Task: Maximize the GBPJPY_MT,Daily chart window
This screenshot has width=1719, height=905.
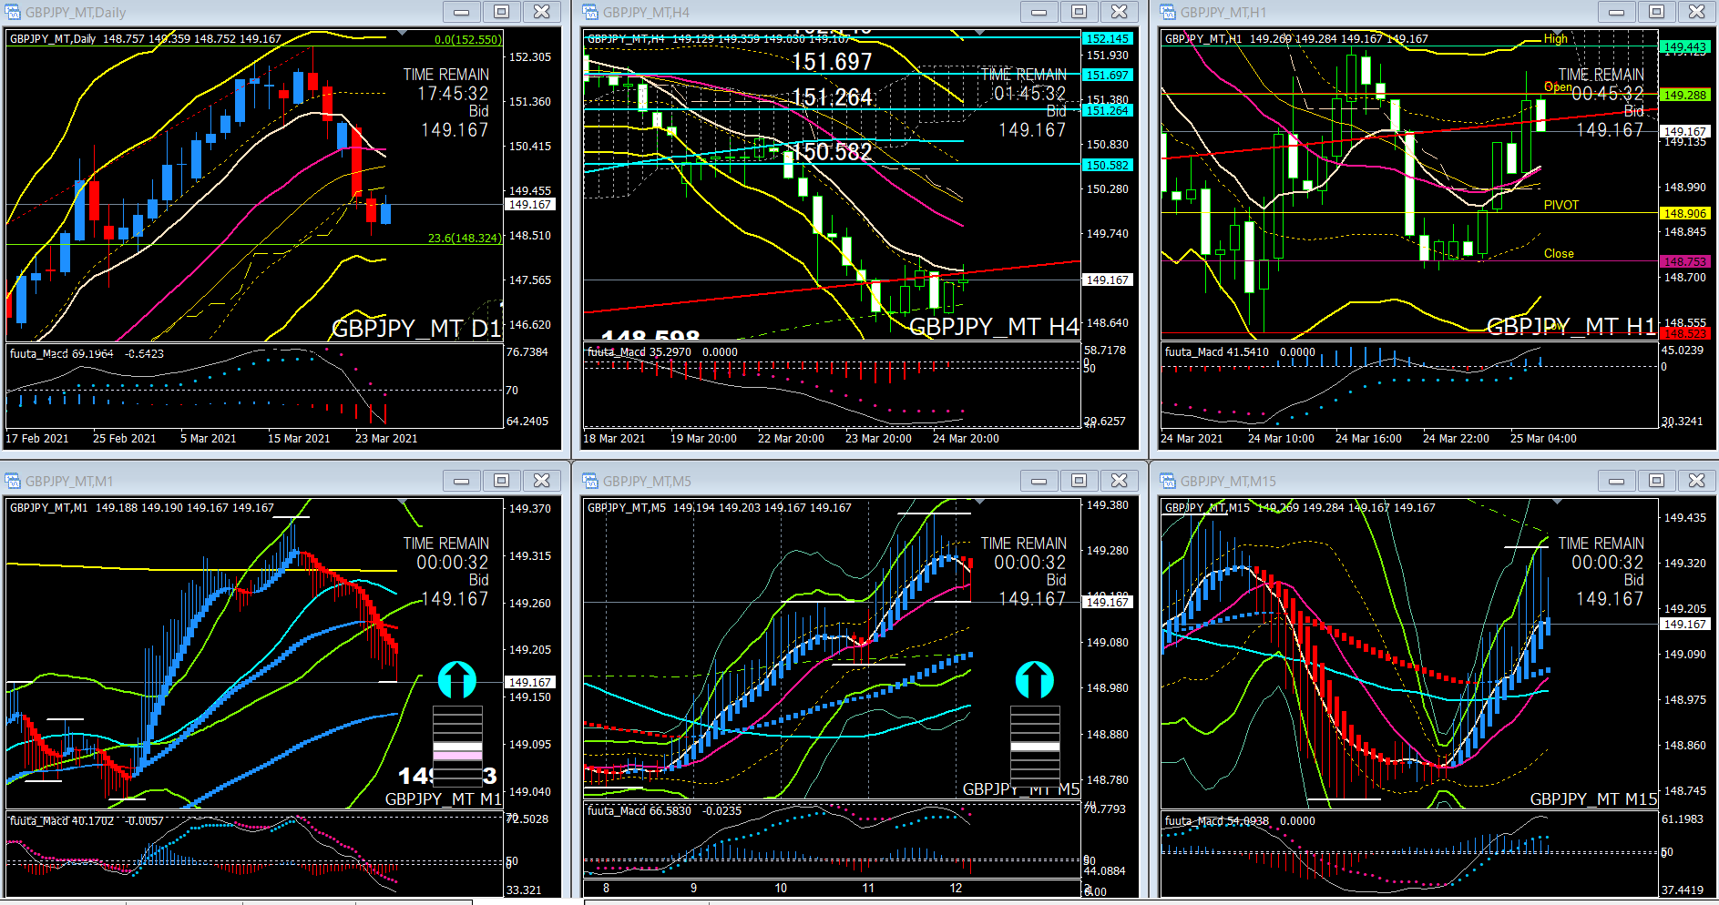Action: (x=501, y=12)
